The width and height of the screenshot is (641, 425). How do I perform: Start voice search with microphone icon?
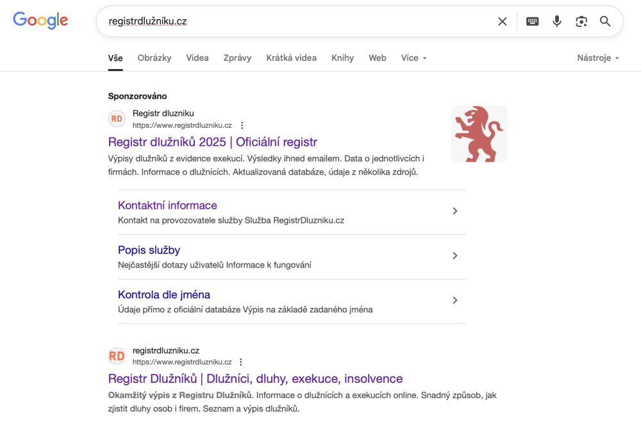tap(557, 22)
